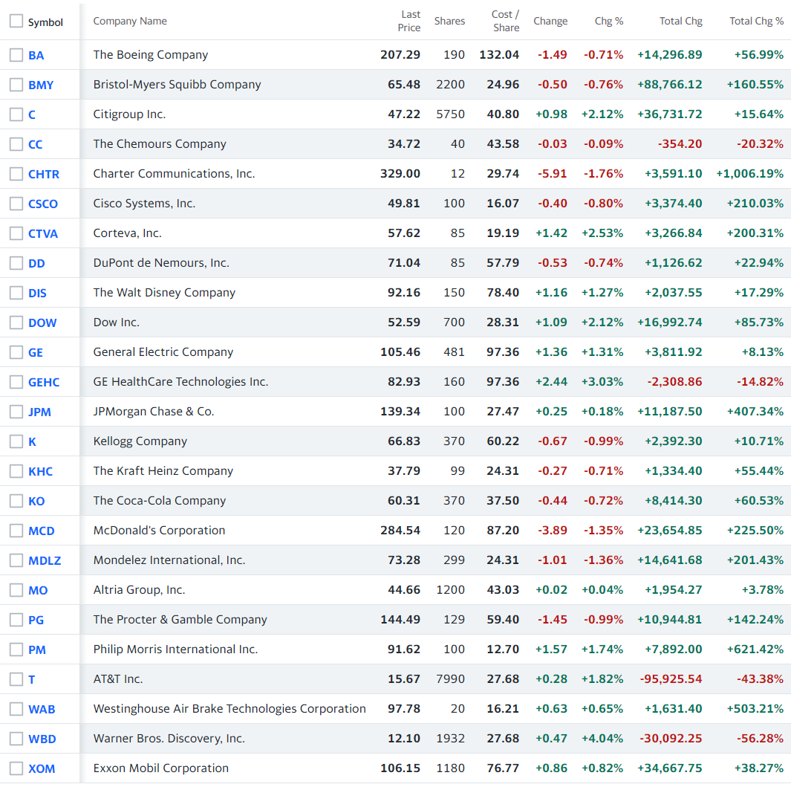Image resolution: width=791 pixels, height=787 pixels.
Task: Click total change percent +1,006.19%
Action: coord(749,174)
